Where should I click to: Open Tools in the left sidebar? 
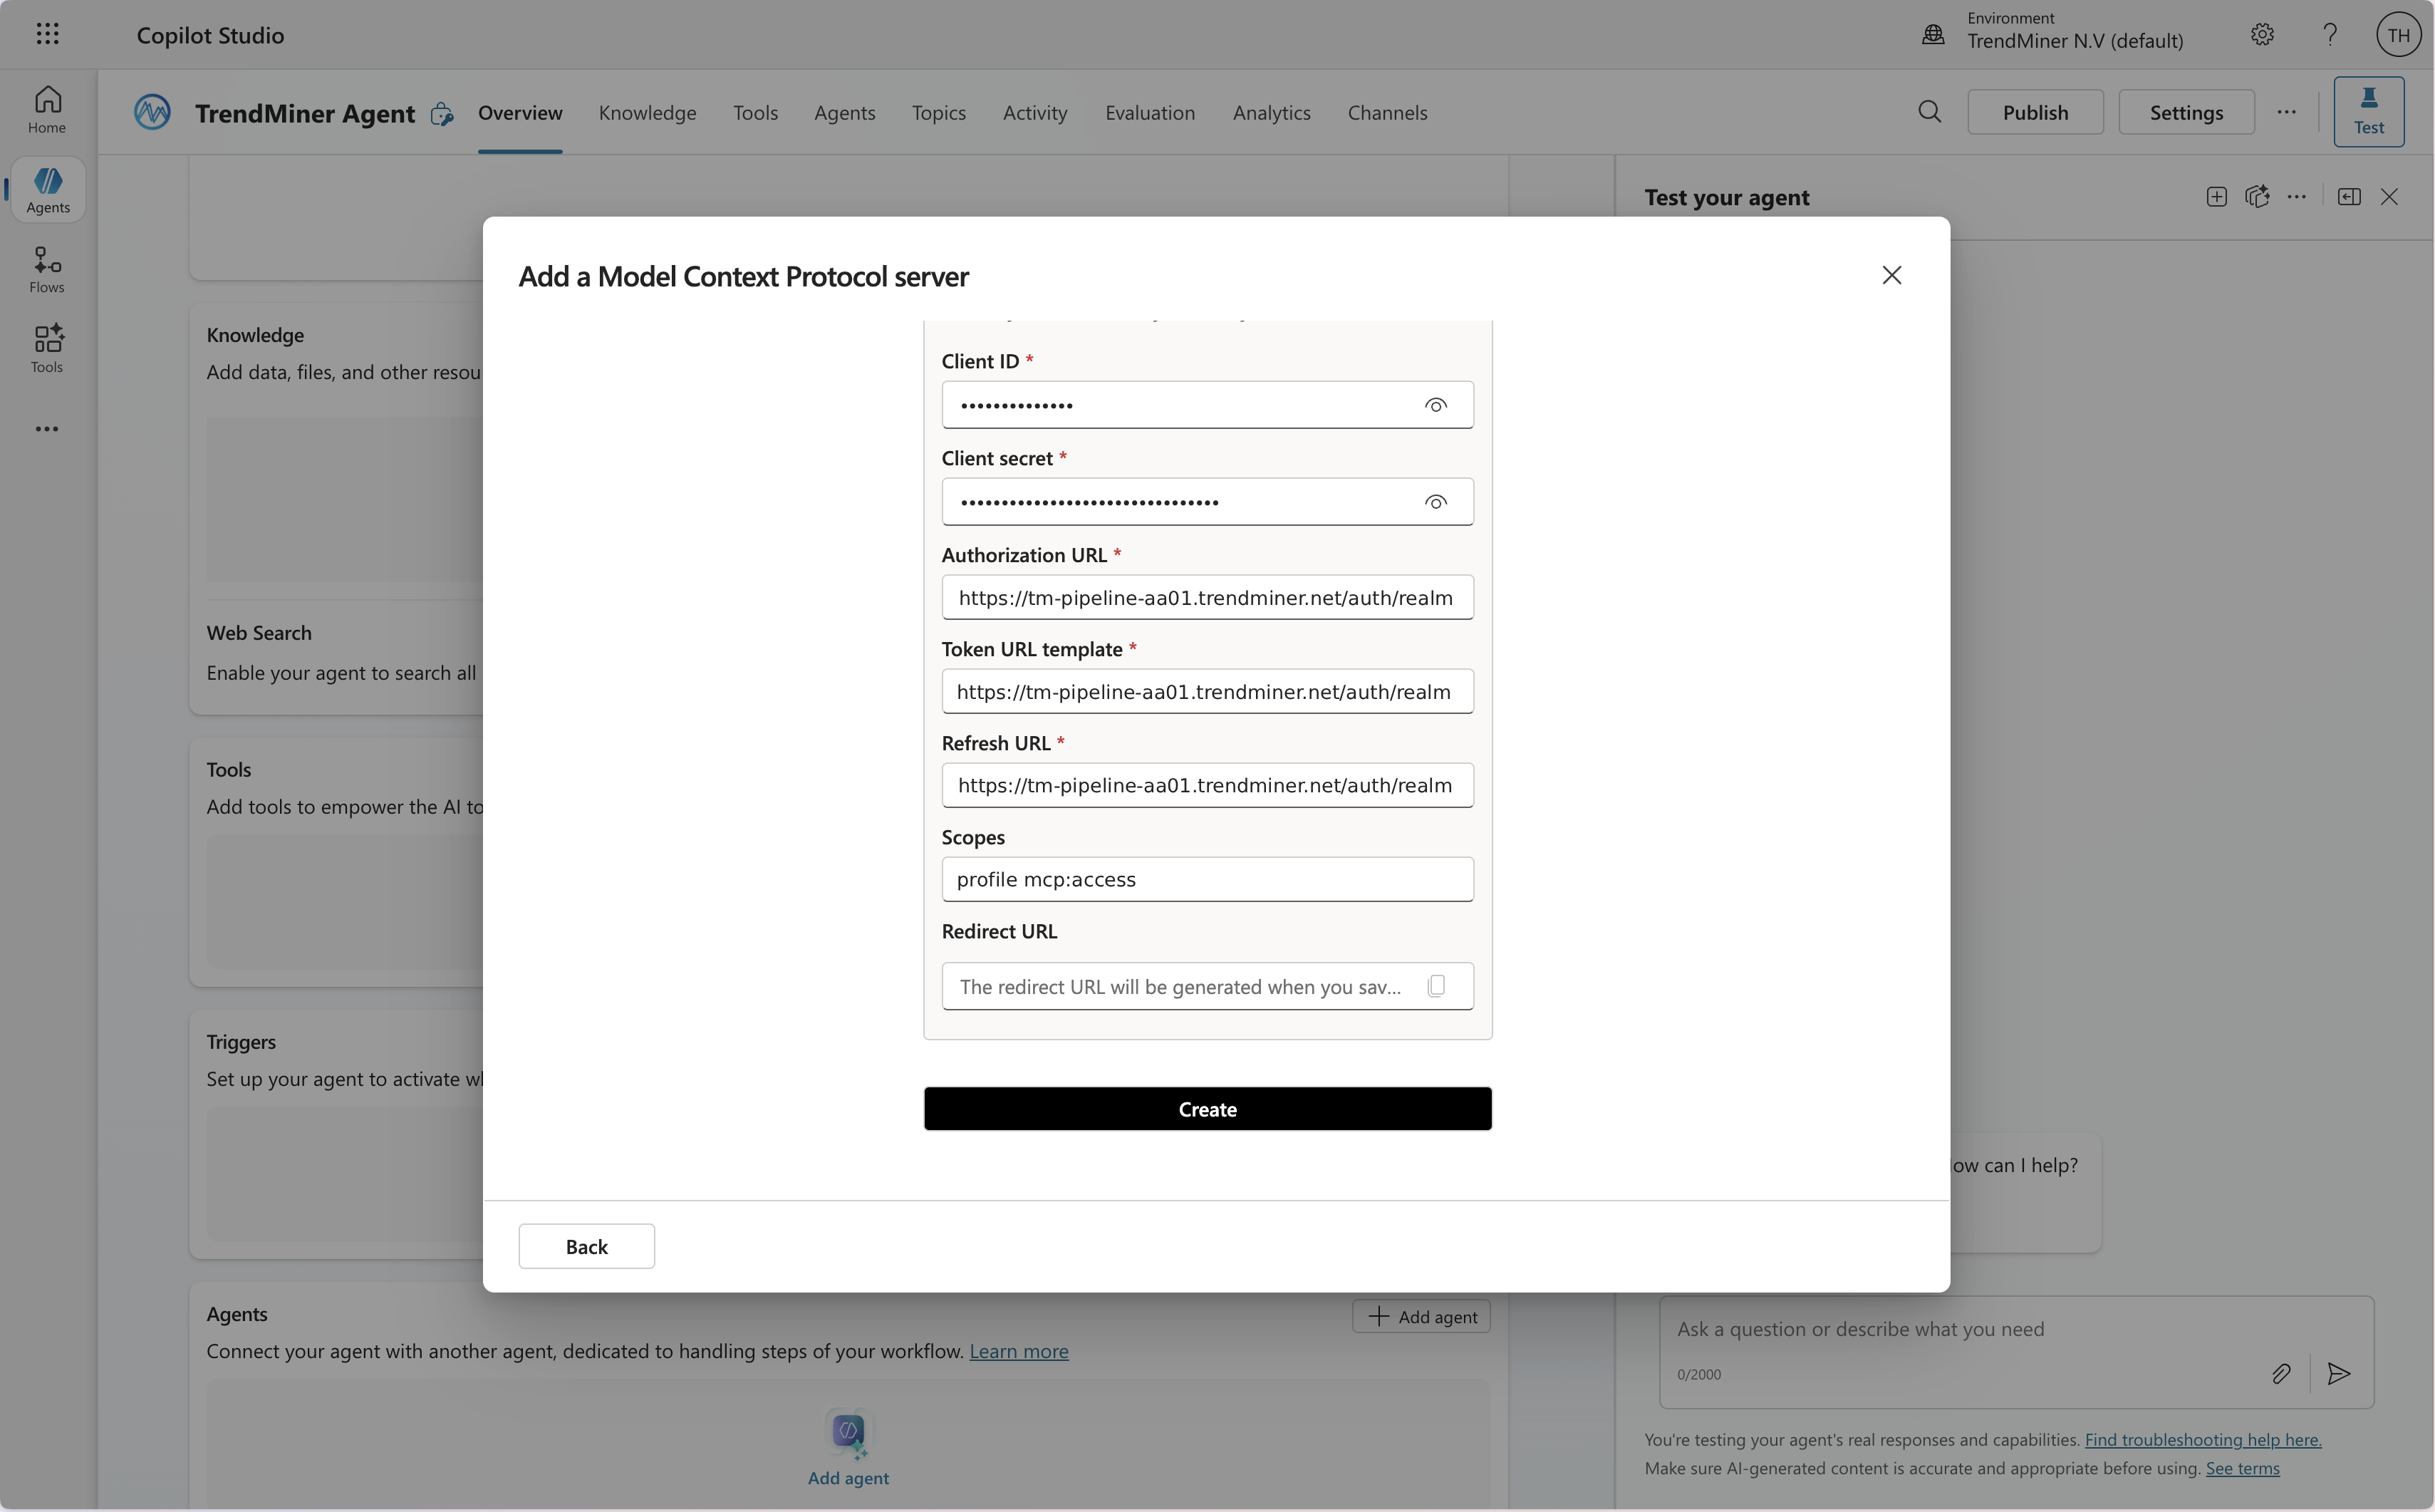click(47, 349)
